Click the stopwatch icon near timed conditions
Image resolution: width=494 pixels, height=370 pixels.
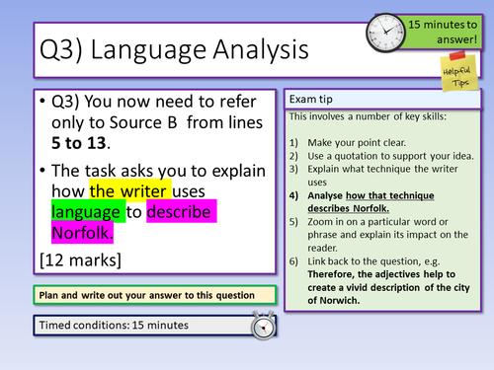[263, 326]
